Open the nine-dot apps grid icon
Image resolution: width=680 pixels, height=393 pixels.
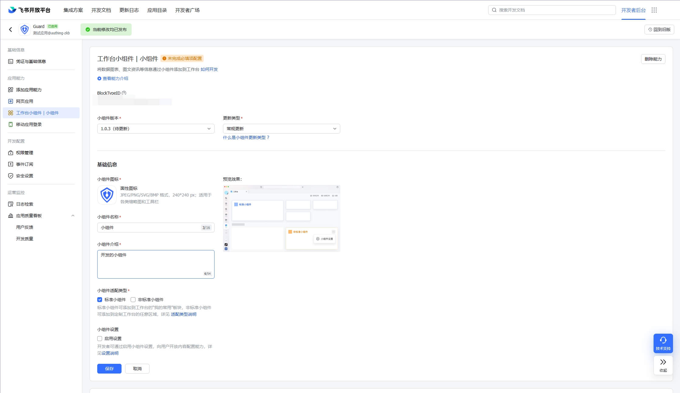[654, 10]
